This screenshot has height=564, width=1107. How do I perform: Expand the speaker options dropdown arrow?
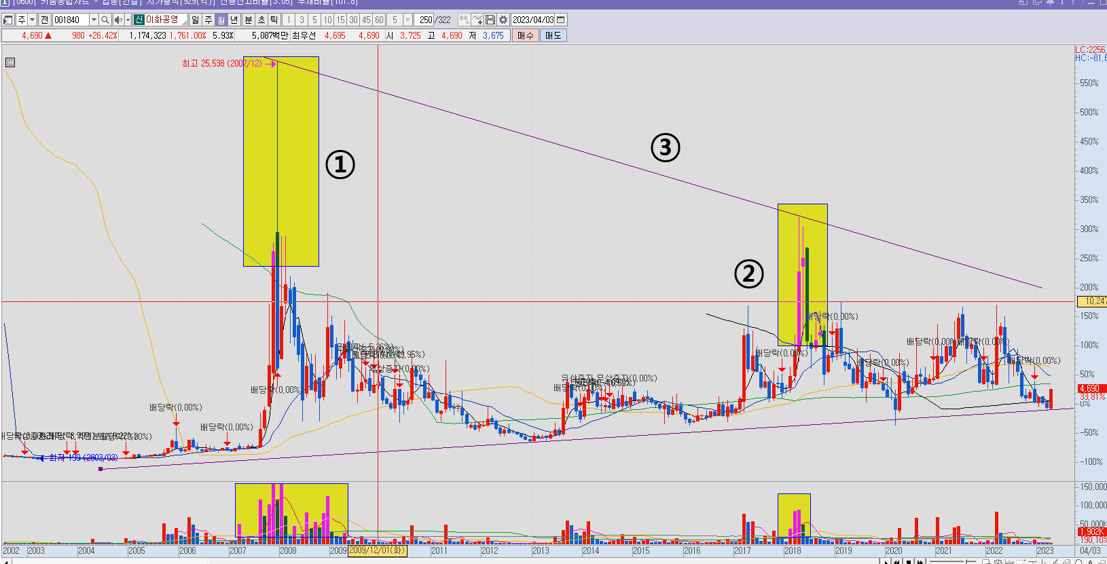tap(128, 20)
